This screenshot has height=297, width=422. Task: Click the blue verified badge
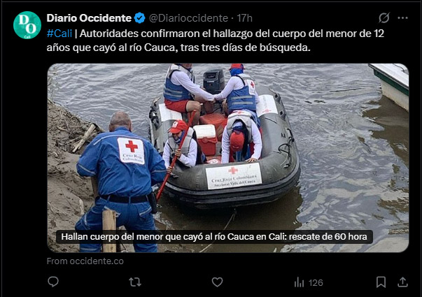(140, 18)
